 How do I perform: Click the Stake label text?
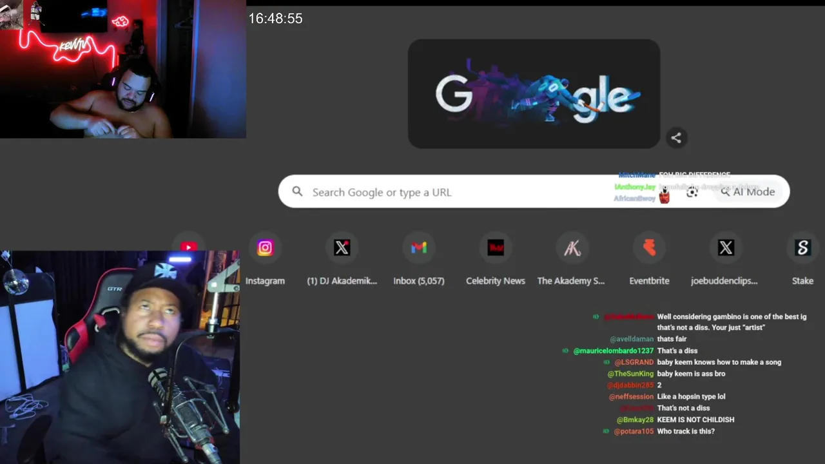coord(802,281)
